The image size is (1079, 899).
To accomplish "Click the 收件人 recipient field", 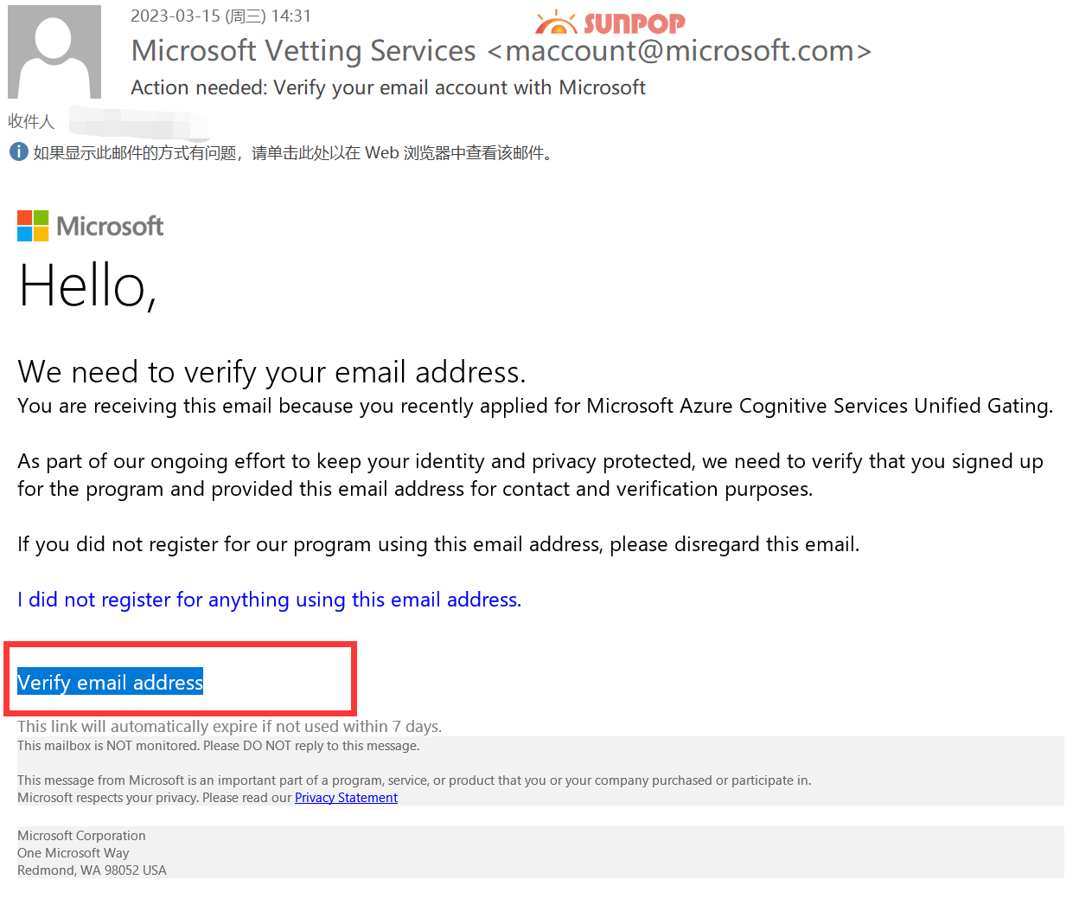I will [31, 121].
